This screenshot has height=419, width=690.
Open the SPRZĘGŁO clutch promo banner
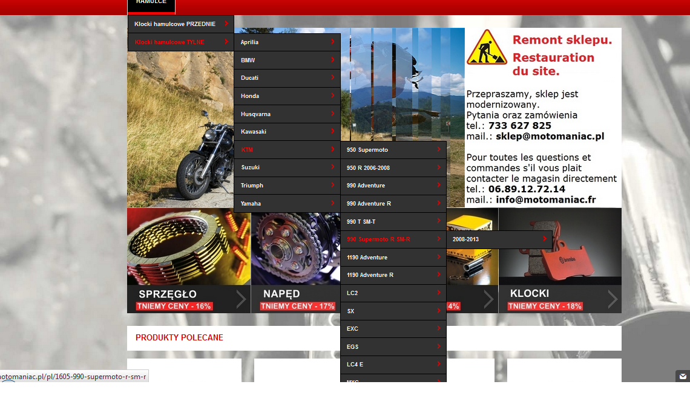[189, 261]
